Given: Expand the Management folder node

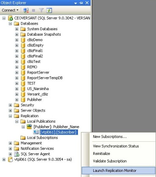Looking at the screenshot, I should click(10, 143).
